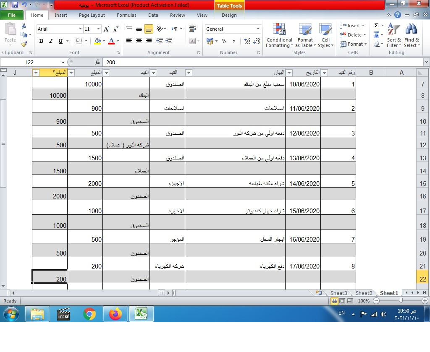Screen dimensions: 430x352
Task: Click the formula bar input showing 200
Action: pyautogui.click(x=263, y=62)
